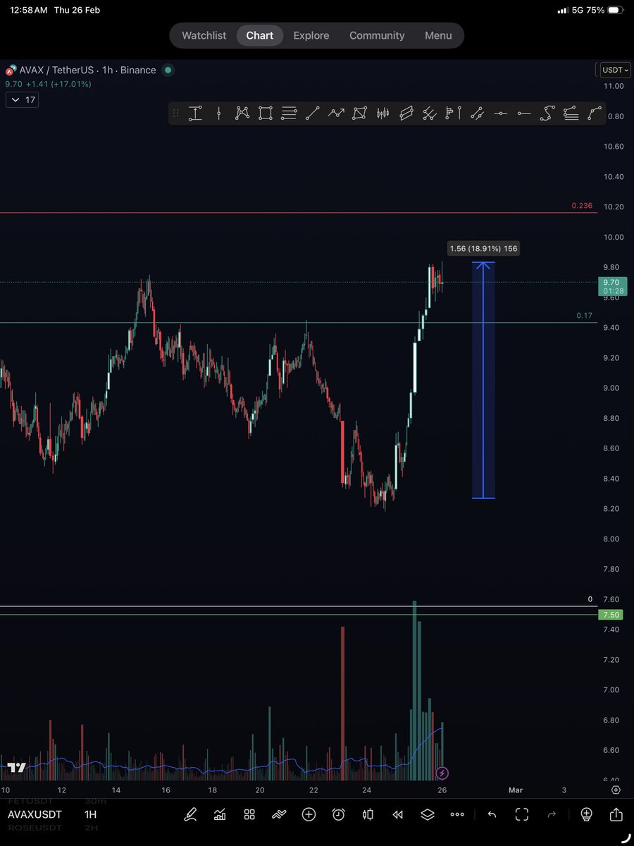Select the 0.17 Fib level green line
Image resolution: width=634 pixels, height=846 pixels.
(299, 322)
